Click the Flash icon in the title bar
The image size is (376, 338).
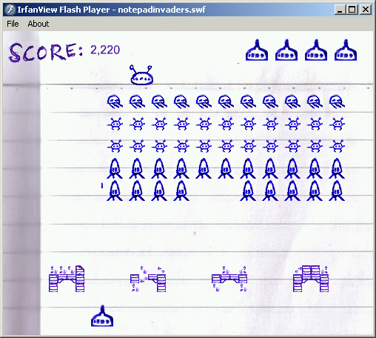[x=10, y=10]
